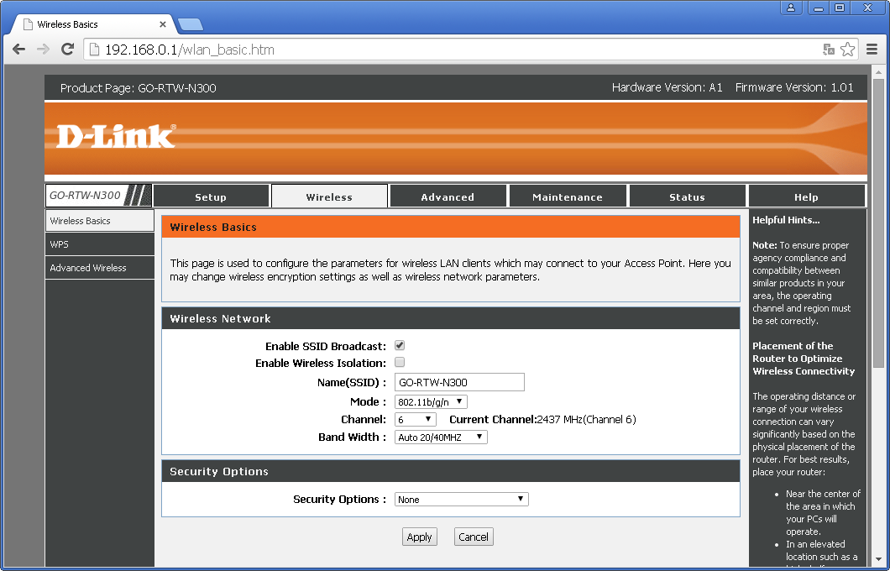Open the Help tab
This screenshot has height=571, width=890.
tap(807, 197)
